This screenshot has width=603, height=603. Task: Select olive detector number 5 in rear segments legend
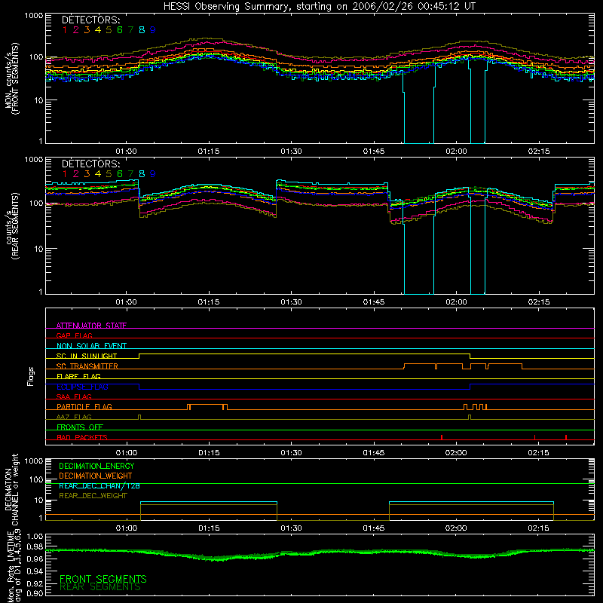click(x=109, y=174)
